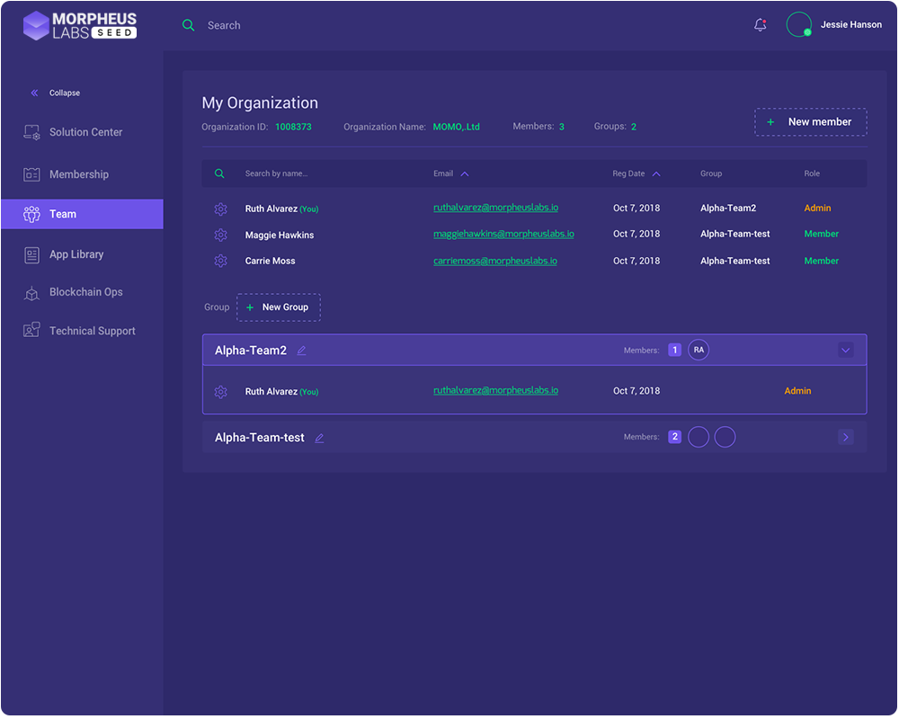Select the Team menu item
Screen dimensions: 899x719
pyautogui.click(x=82, y=215)
